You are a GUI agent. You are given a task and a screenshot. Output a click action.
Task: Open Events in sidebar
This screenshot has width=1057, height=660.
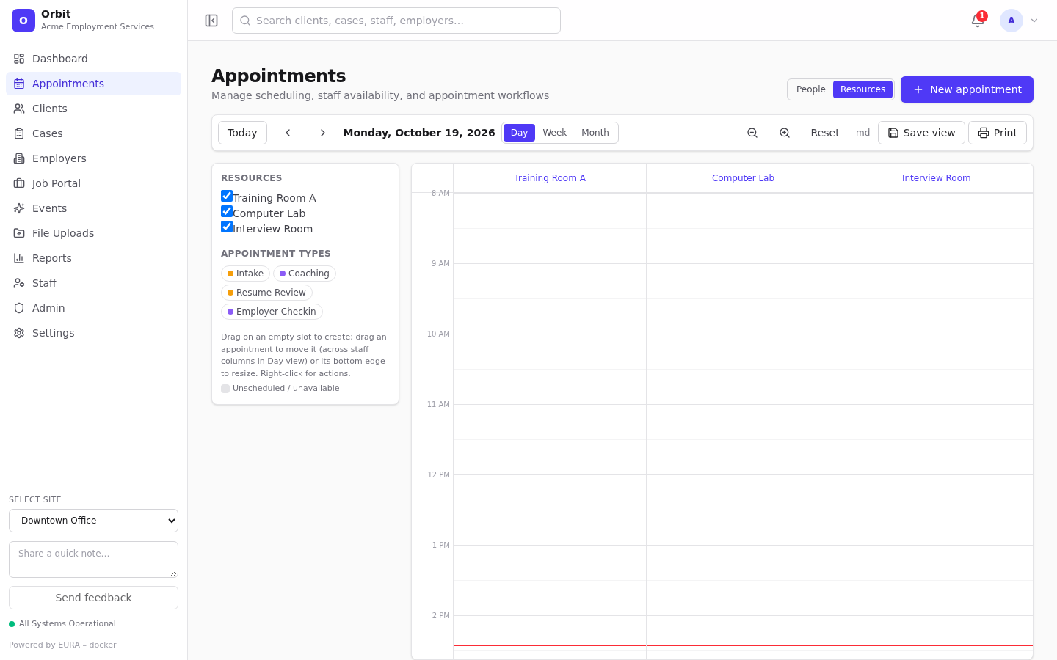coord(93,208)
